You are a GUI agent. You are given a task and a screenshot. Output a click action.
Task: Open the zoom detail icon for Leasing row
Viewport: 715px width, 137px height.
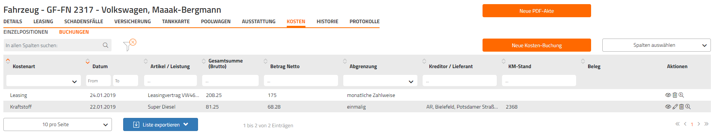point(681,95)
